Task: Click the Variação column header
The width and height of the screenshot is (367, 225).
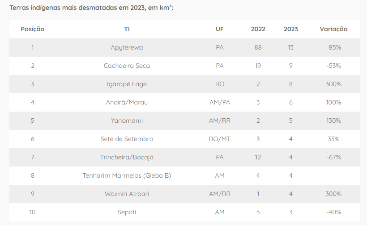Action: pyautogui.click(x=333, y=29)
